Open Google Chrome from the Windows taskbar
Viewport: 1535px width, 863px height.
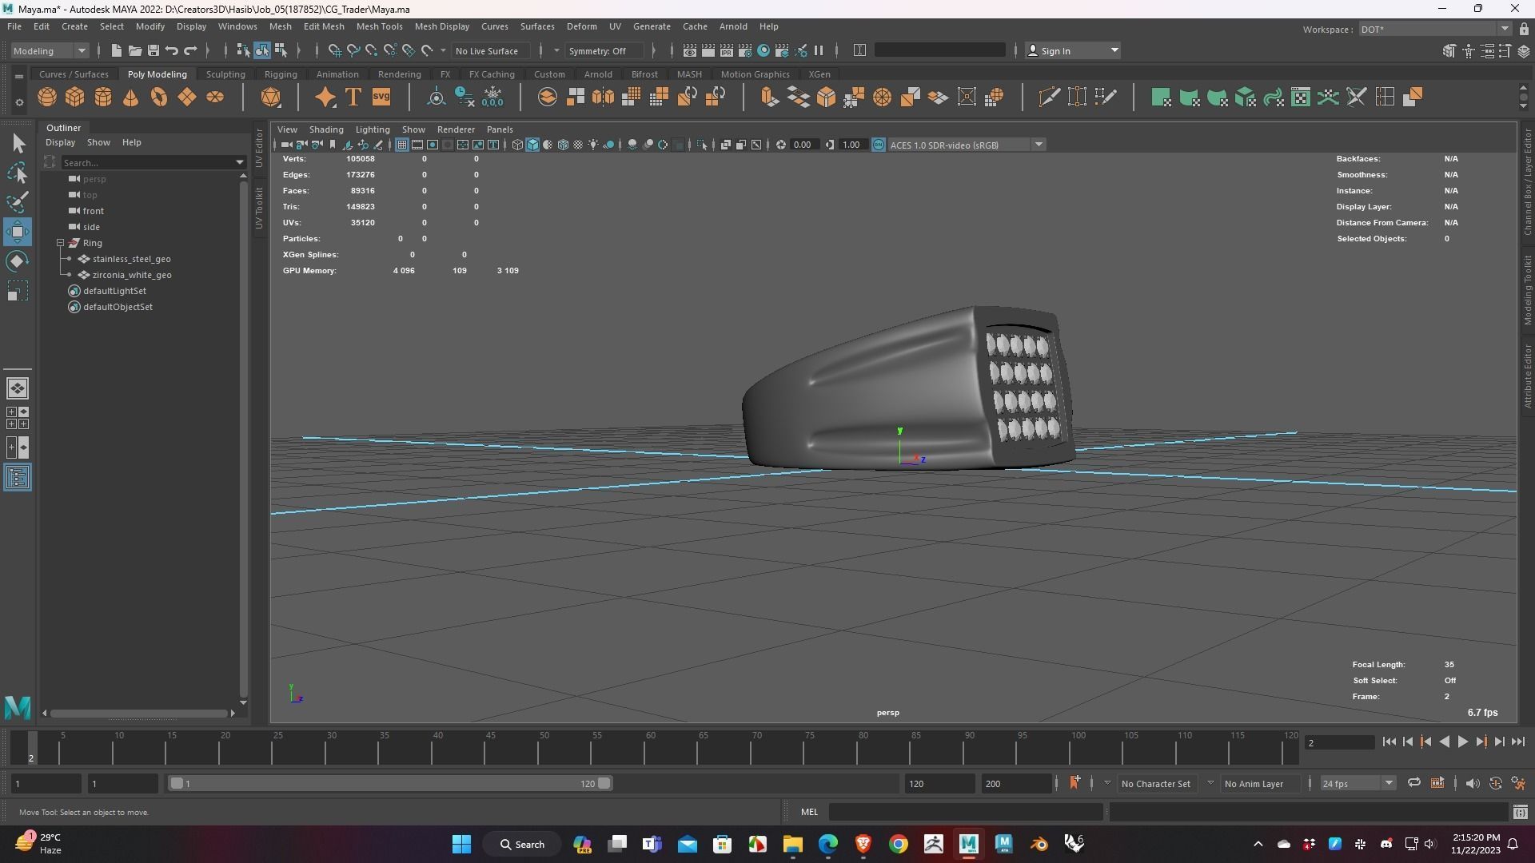pyautogui.click(x=898, y=844)
